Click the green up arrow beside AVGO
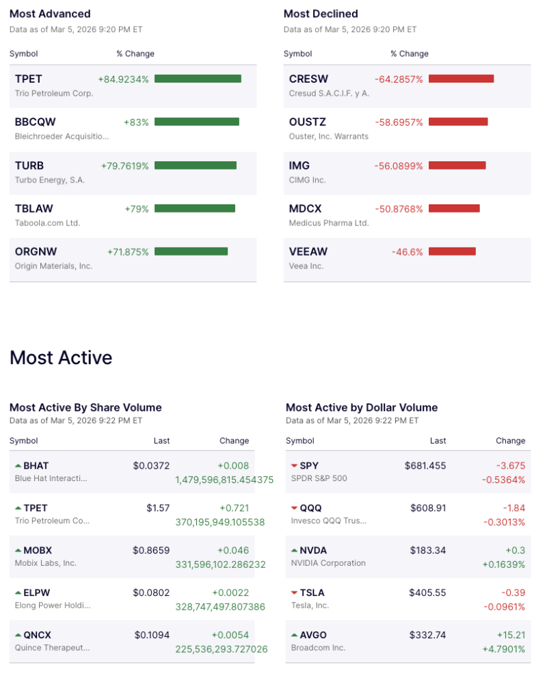Screen dimensions: 547x680 coord(294,635)
